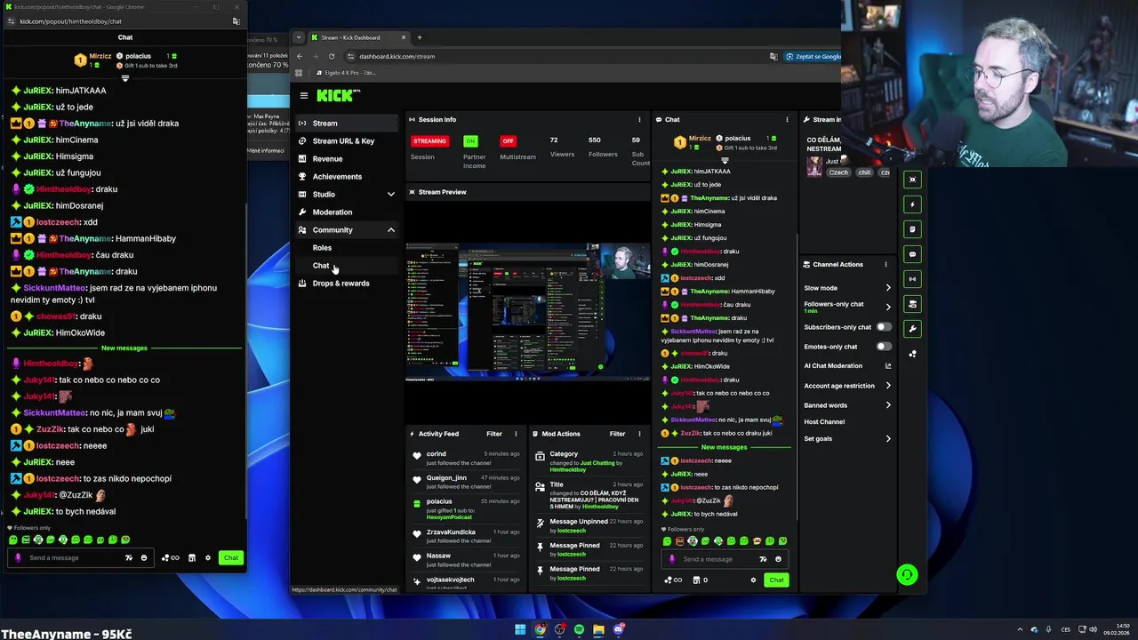Click the stream preview widget icon in right rail
Viewport: 1138px width, 640px height.
tap(912, 180)
